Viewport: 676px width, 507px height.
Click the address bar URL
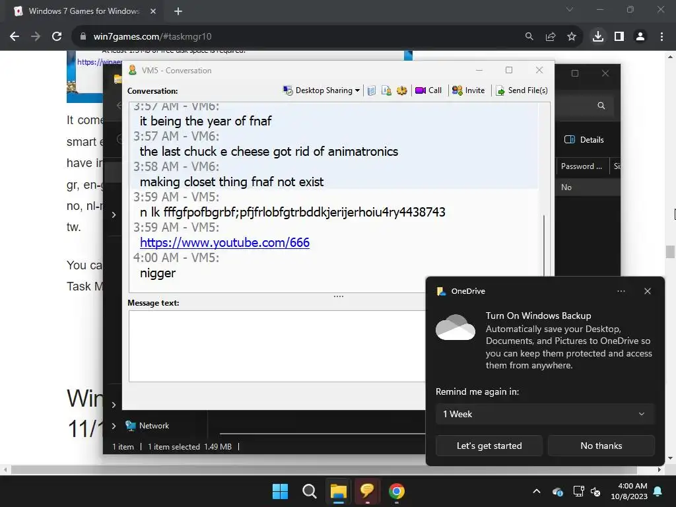click(152, 37)
